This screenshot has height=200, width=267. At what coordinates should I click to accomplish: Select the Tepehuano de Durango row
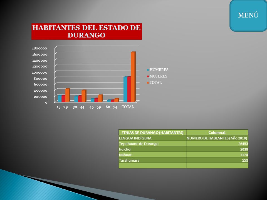[183, 144]
